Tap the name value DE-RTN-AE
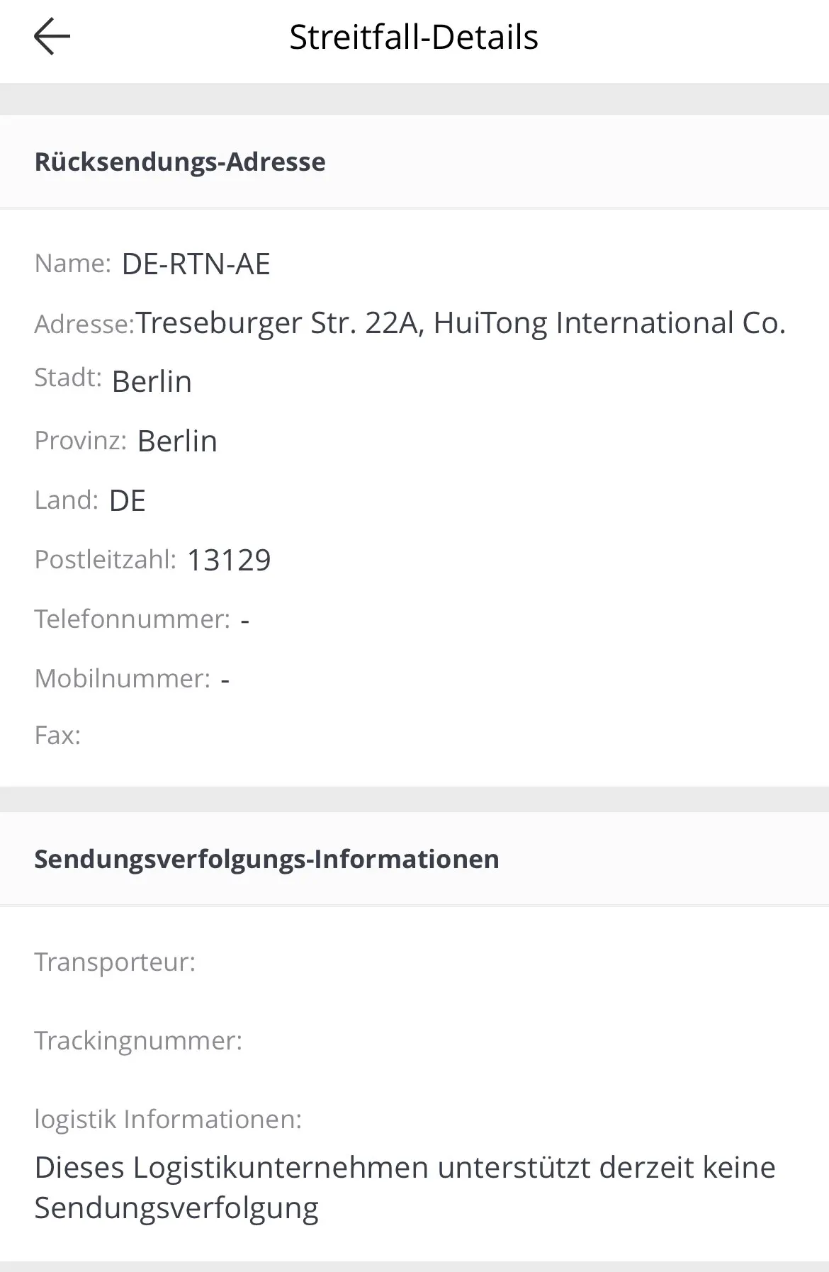Screen dimensions: 829x1272 [196, 264]
